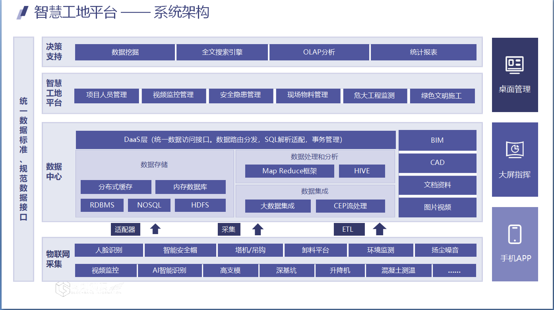Screen dimensions: 554x310
Task: Select the upward arrow above 适配器
Action: tap(155, 229)
